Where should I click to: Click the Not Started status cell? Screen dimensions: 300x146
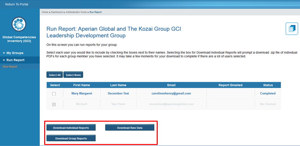[x=268, y=104]
